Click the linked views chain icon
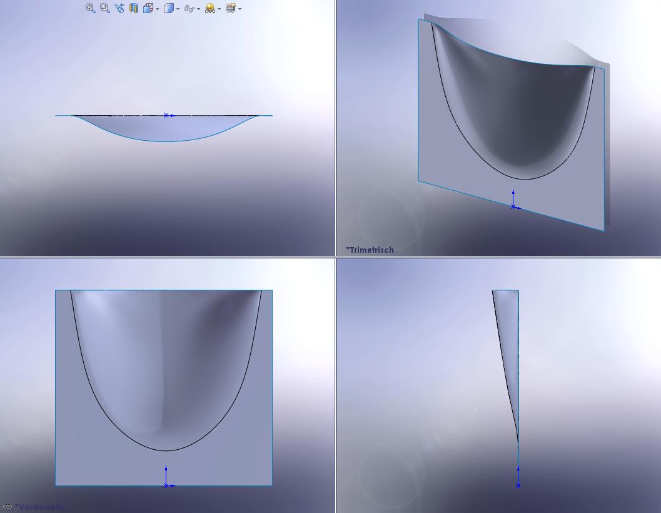The image size is (661, 513). point(7,506)
